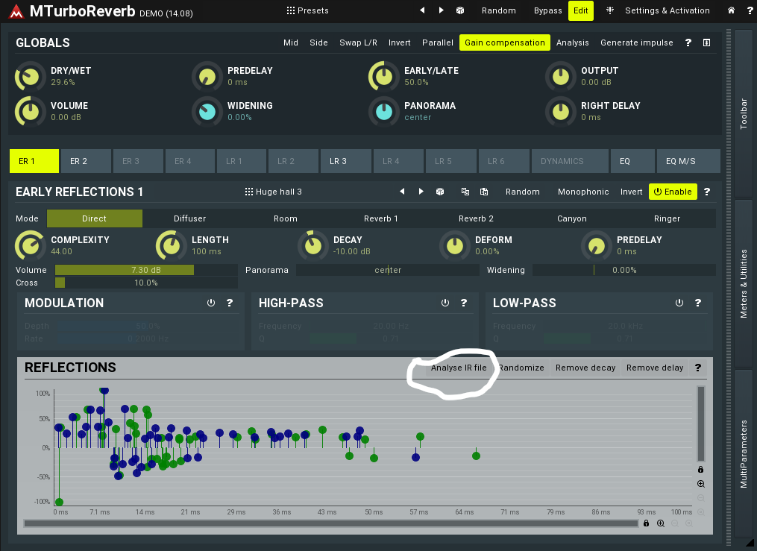Enable the High-Pass filter power button
Viewport: 757px width, 551px height.
point(445,303)
